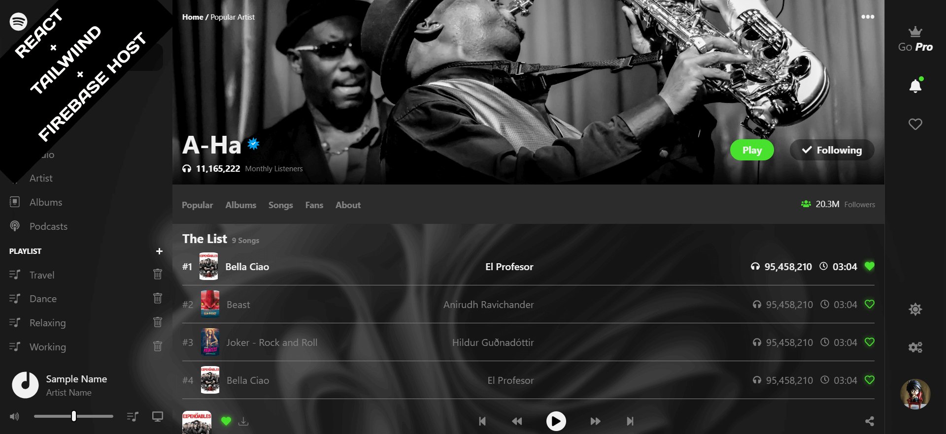Click the device monitor icon

(x=158, y=417)
